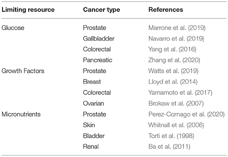Select the References column header
Viewport: 228px width, 157px height.
coord(166,10)
